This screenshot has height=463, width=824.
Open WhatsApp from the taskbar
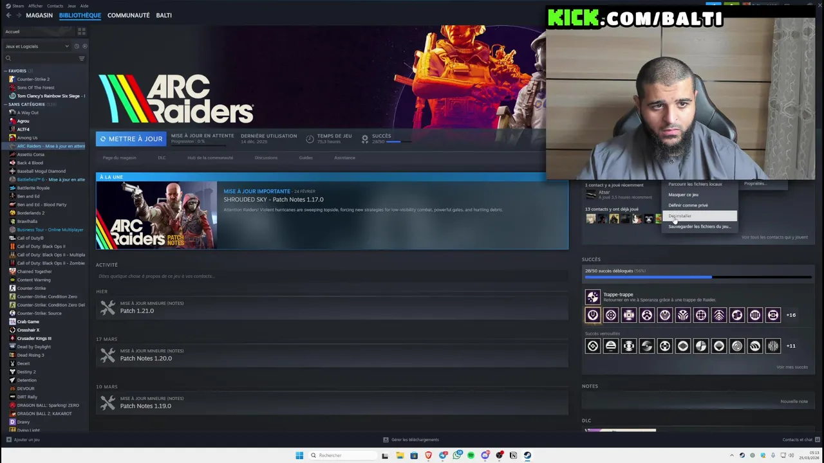(457, 455)
